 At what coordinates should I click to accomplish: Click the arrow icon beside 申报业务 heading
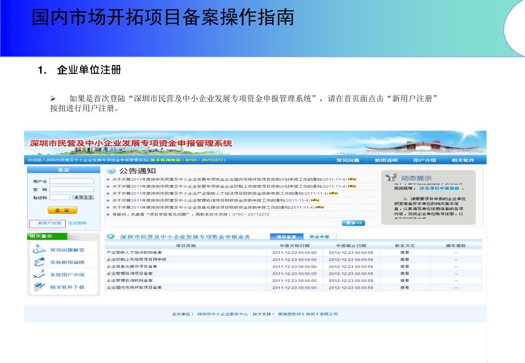coord(110,236)
